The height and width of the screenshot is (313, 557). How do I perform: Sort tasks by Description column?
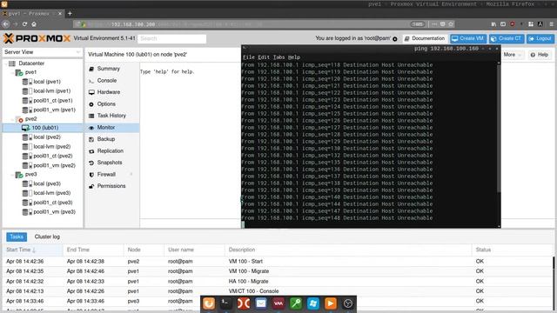[x=348, y=250]
